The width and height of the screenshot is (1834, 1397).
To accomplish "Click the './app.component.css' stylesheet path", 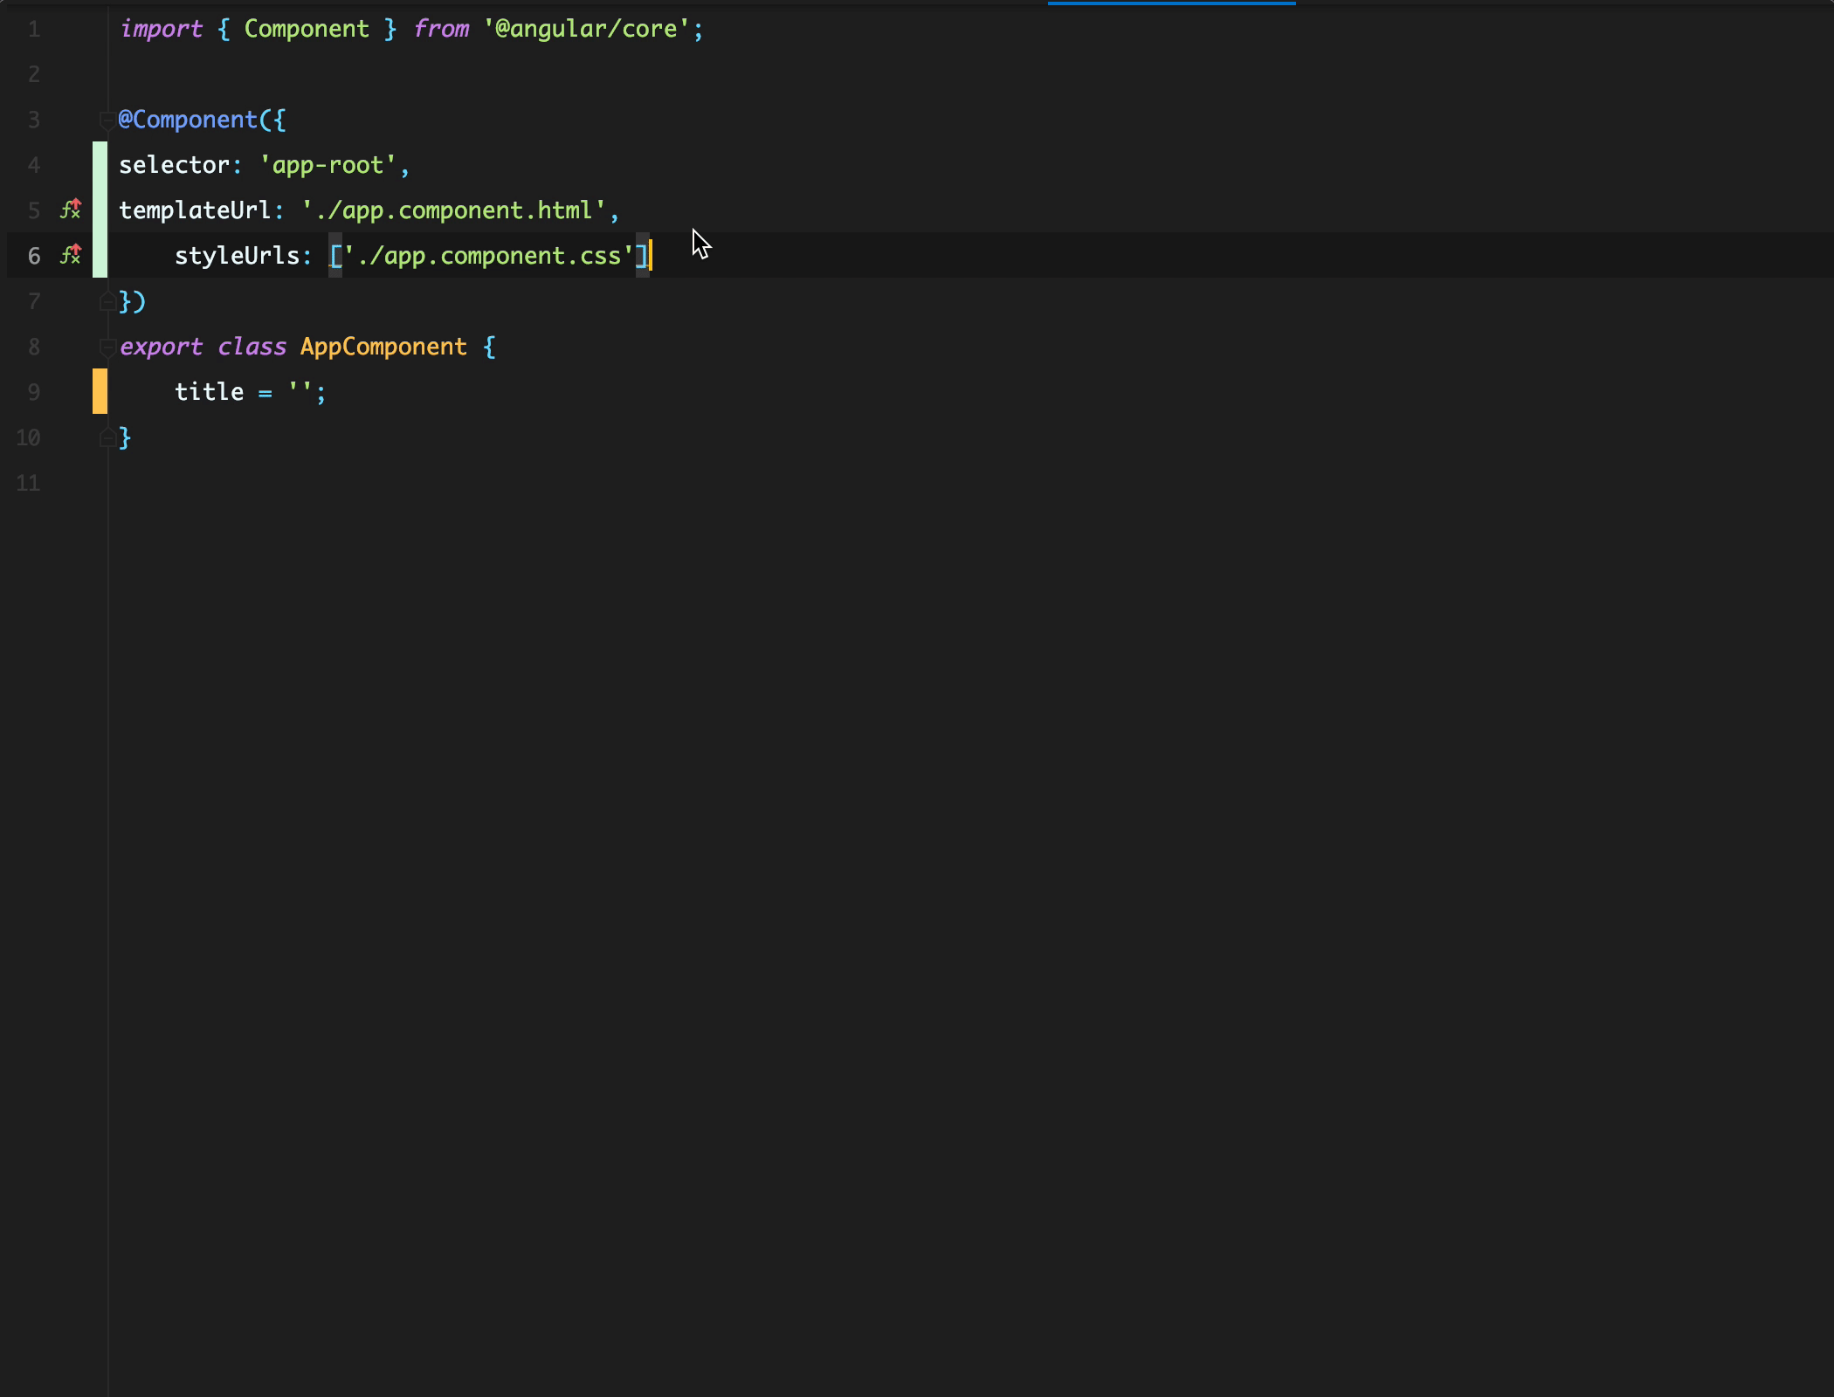I will (x=489, y=255).
